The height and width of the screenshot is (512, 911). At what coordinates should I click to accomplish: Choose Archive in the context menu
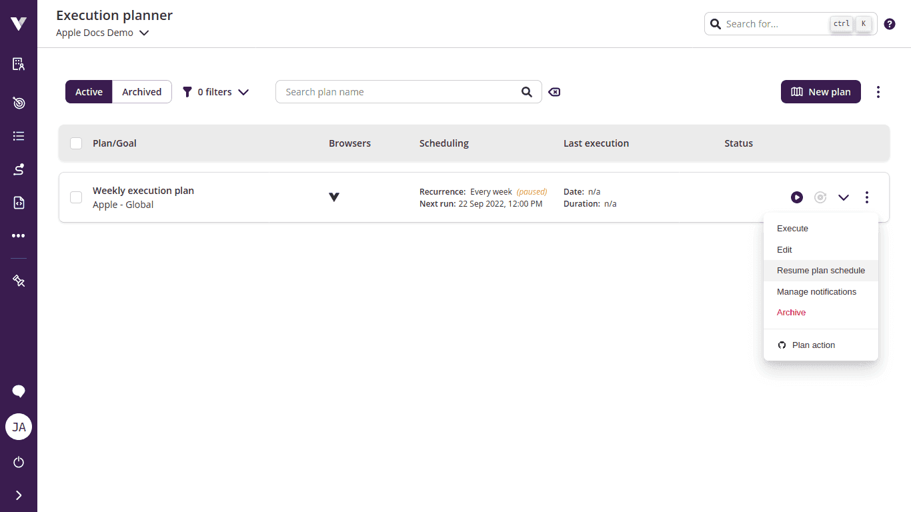coord(791,313)
